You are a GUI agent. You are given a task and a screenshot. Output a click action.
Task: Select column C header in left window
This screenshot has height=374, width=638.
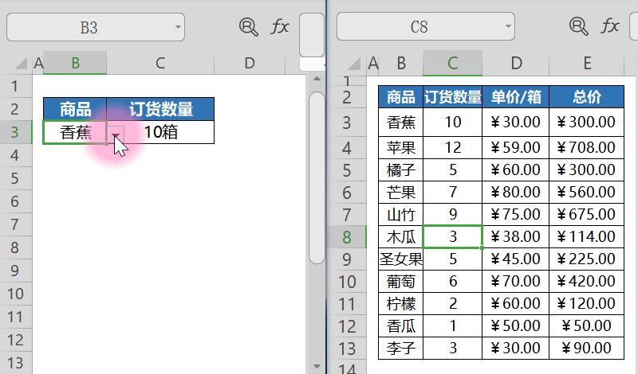tap(160, 63)
